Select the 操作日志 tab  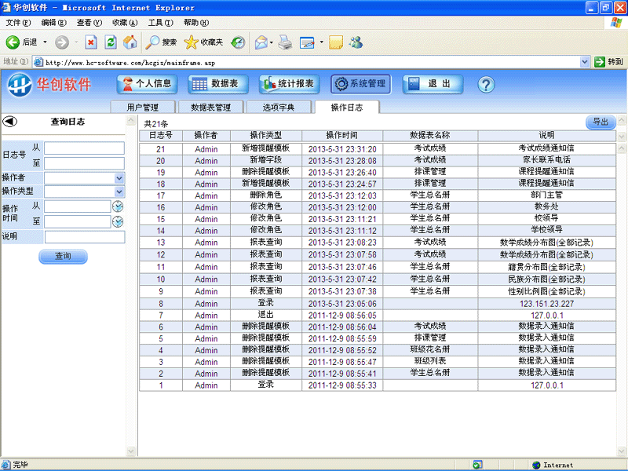tap(347, 107)
